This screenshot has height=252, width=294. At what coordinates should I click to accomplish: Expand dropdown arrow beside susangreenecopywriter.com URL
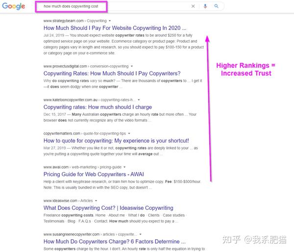pos(140,234)
